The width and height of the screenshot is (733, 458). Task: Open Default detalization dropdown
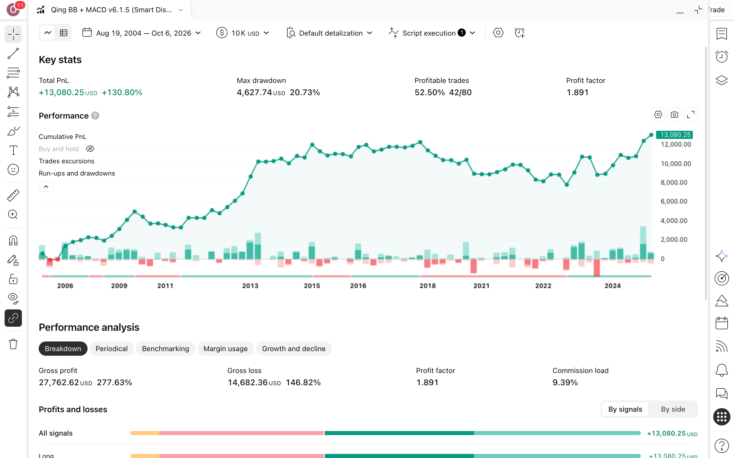coord(329,33)
